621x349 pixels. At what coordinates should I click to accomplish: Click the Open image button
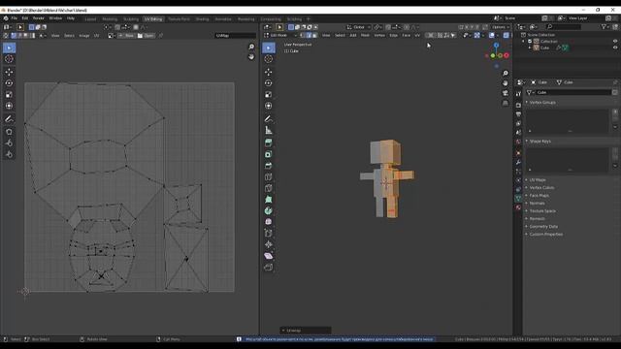(x=146, y=36)
